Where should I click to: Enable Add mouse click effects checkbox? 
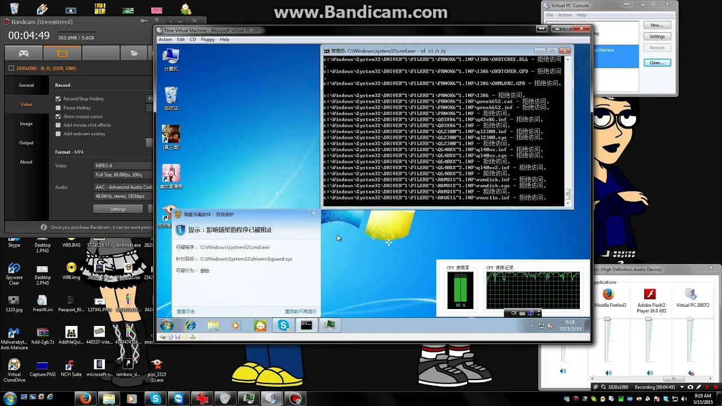tap(58, 125)
